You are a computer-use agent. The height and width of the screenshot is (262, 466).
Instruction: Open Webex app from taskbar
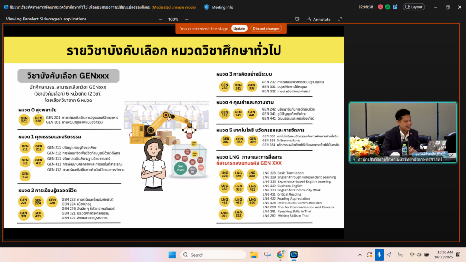tap(294, 255)
